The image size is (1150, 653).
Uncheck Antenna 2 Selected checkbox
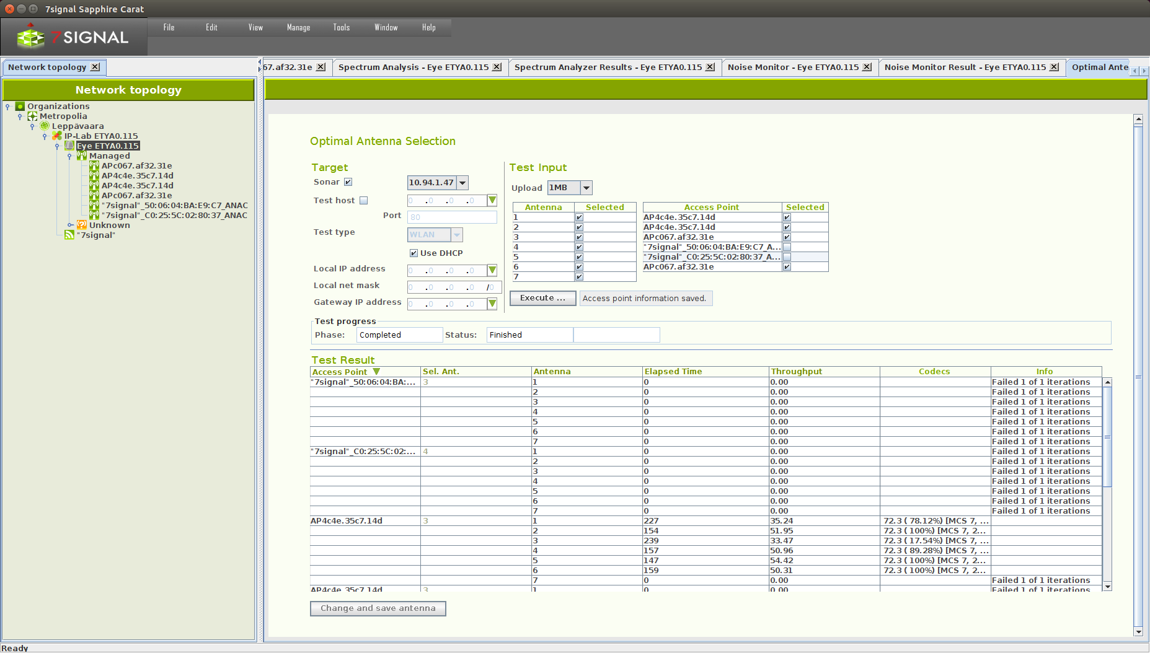point(579,227)
